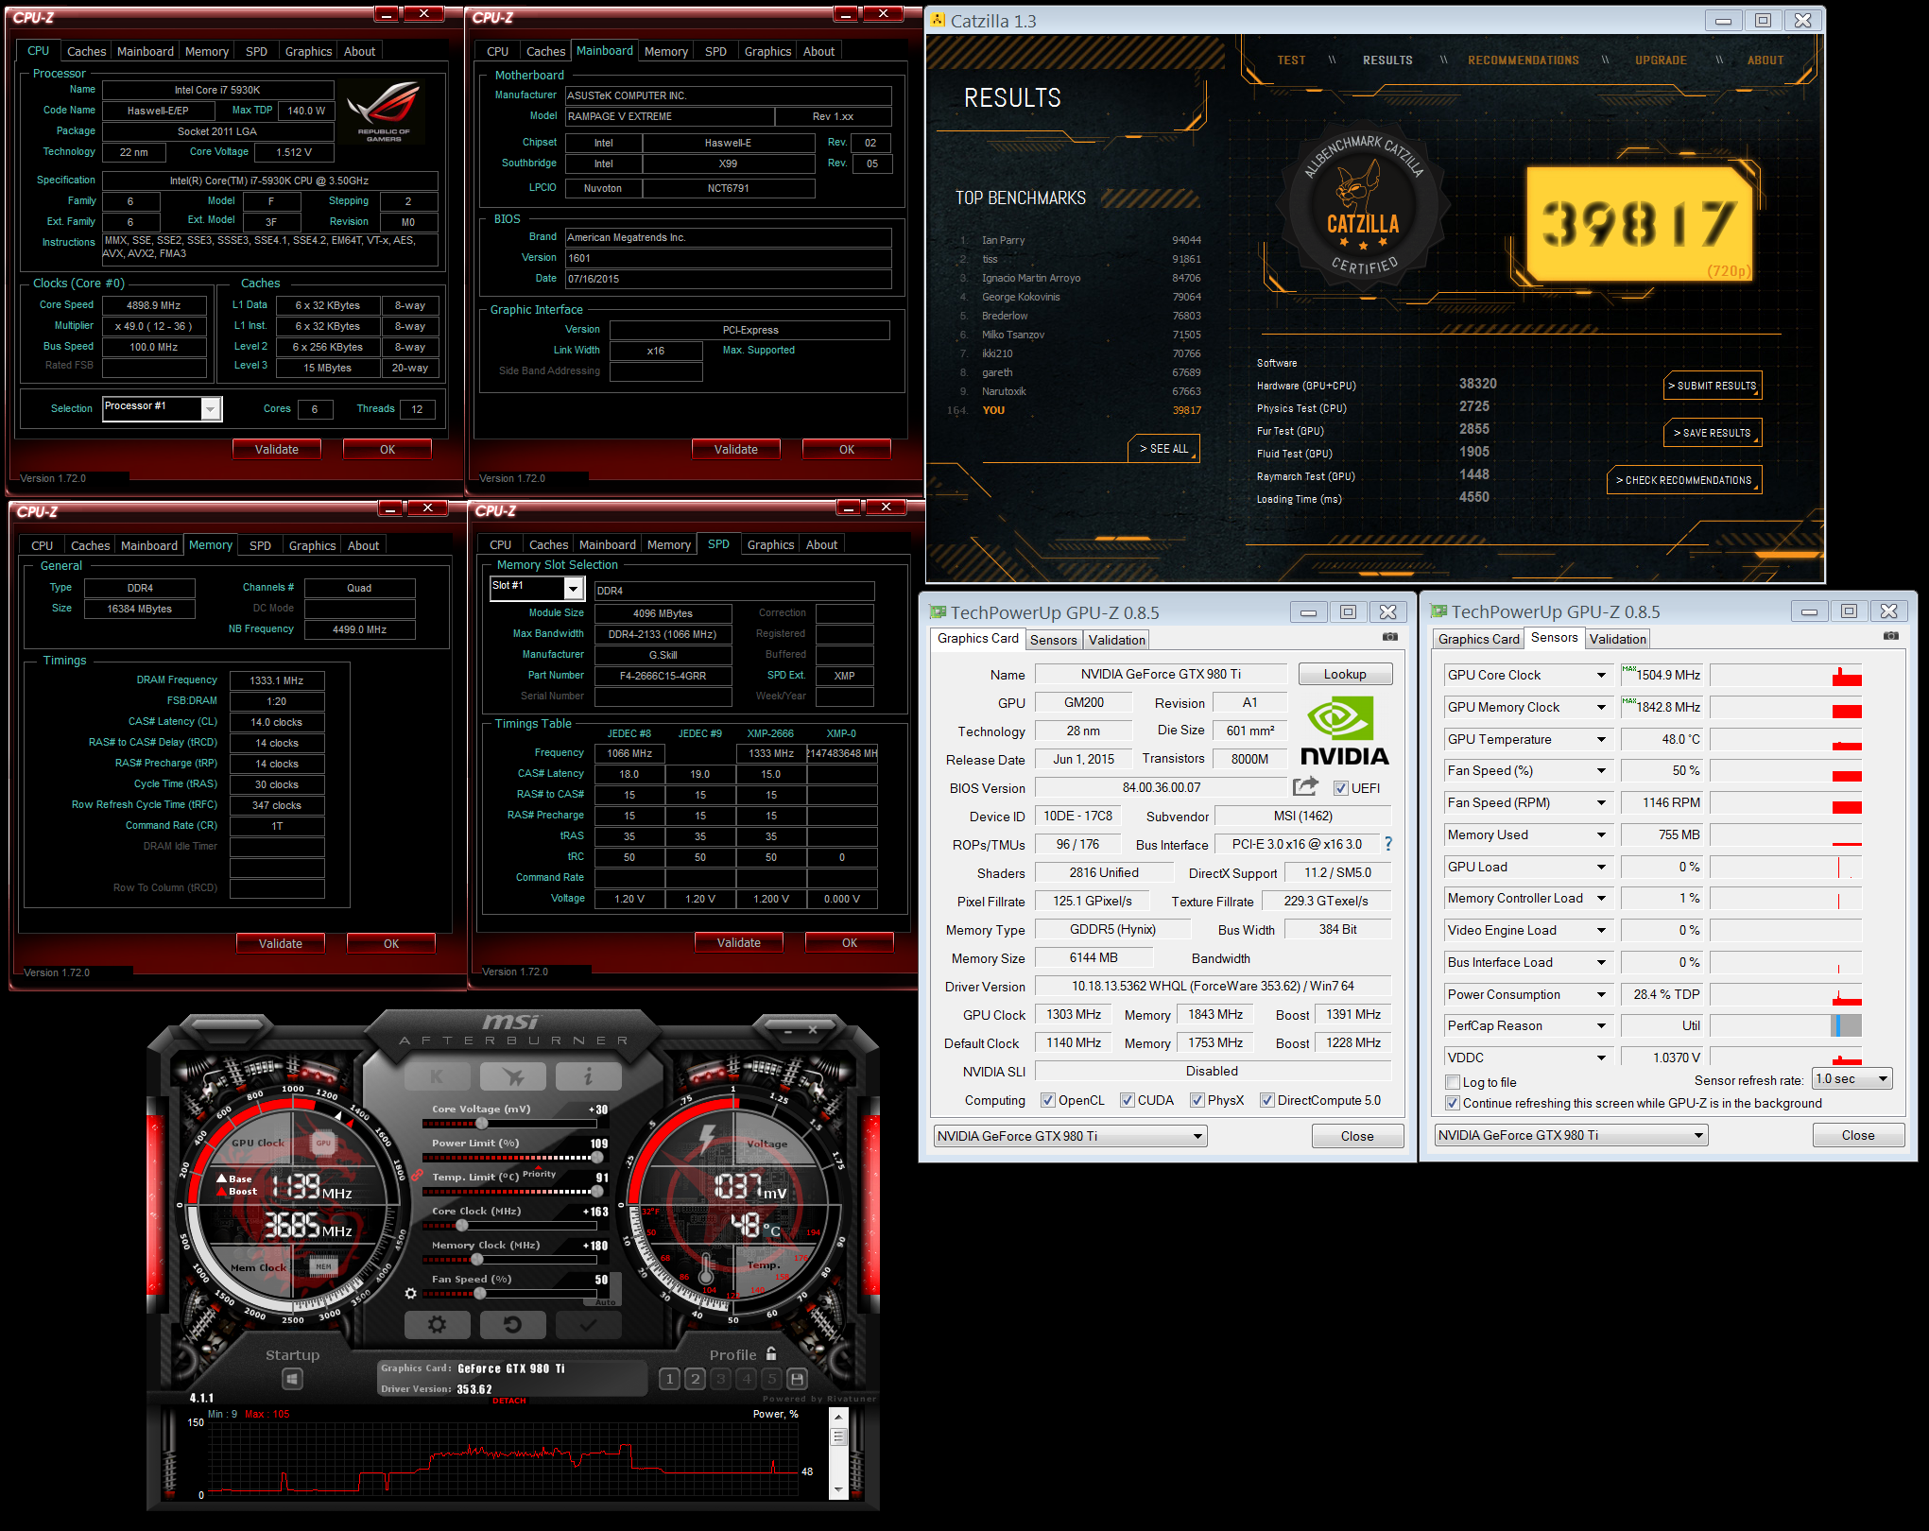
Task: Switch to Validation tab in GPU-Z Sensors window
Action: click(1617, 639)
